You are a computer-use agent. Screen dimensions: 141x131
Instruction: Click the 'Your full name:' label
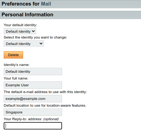tap(16, 78)
